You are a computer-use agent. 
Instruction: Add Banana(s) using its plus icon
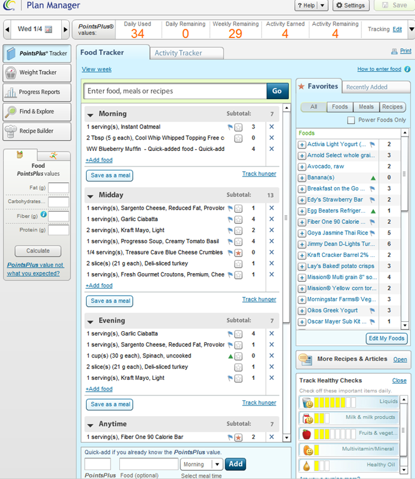302,178
